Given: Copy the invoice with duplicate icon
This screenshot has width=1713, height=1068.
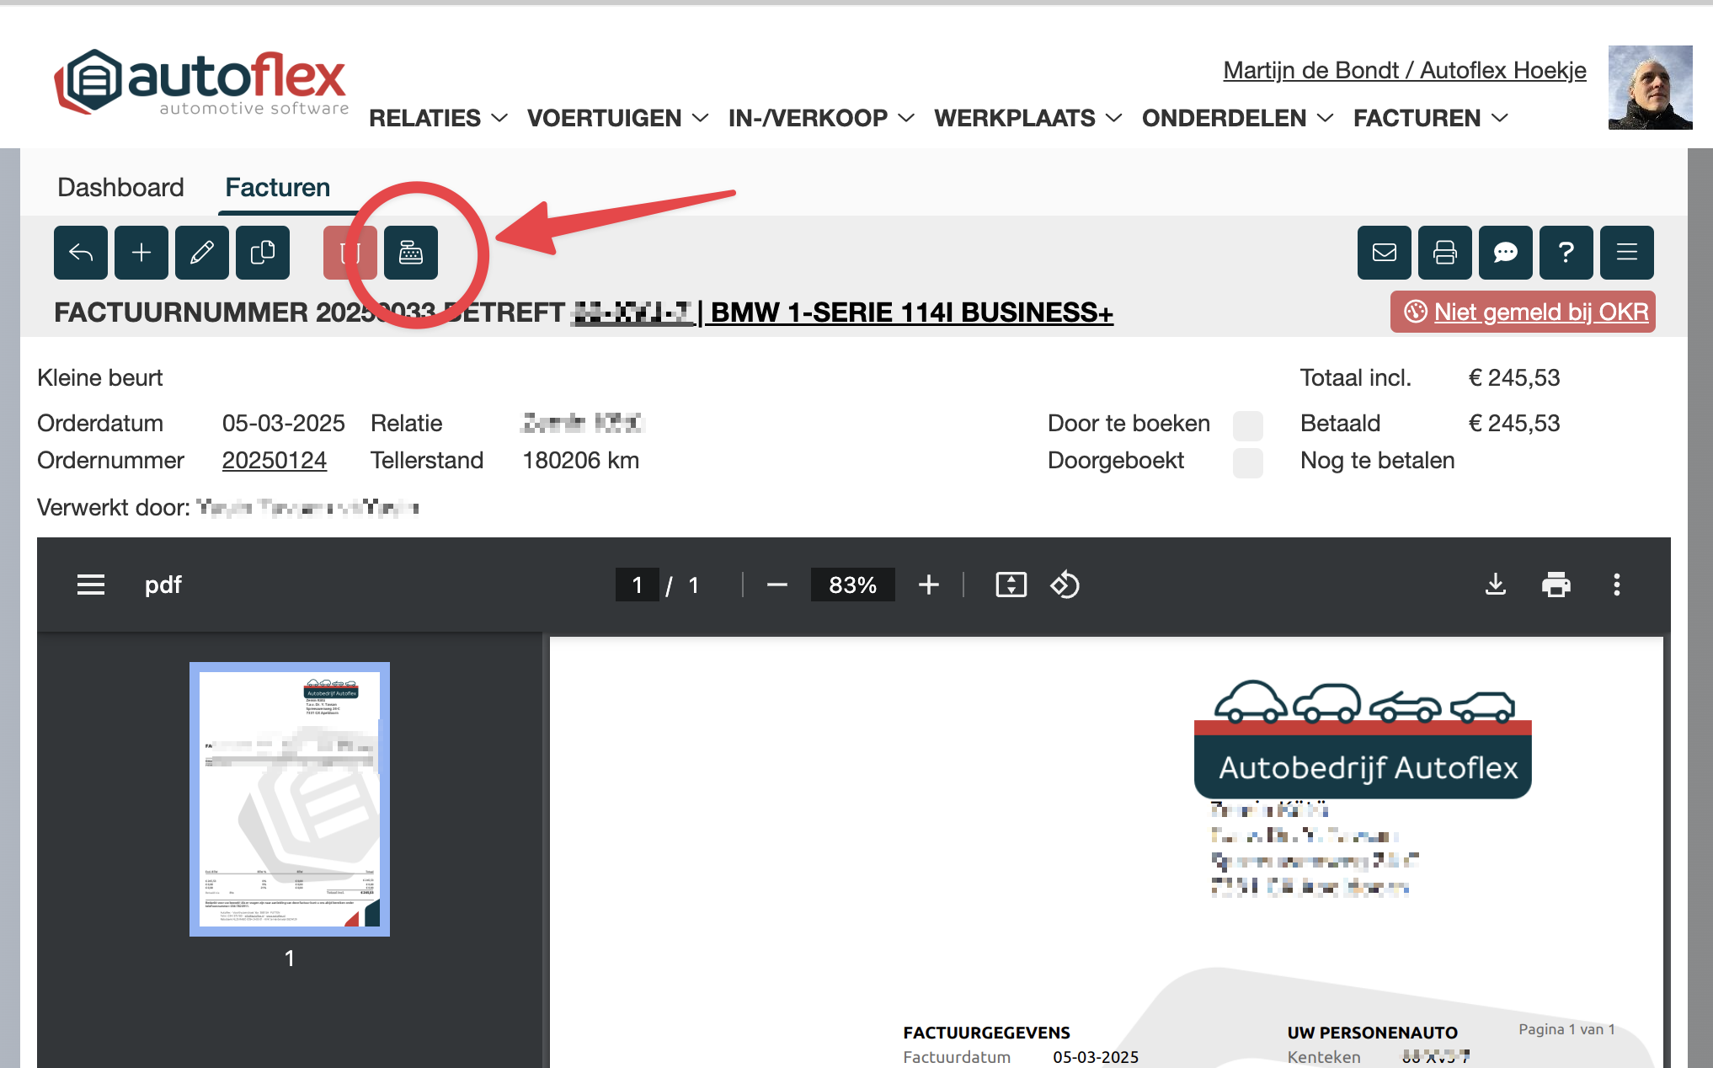Looking at the screenshot, I should coord(263,253).
